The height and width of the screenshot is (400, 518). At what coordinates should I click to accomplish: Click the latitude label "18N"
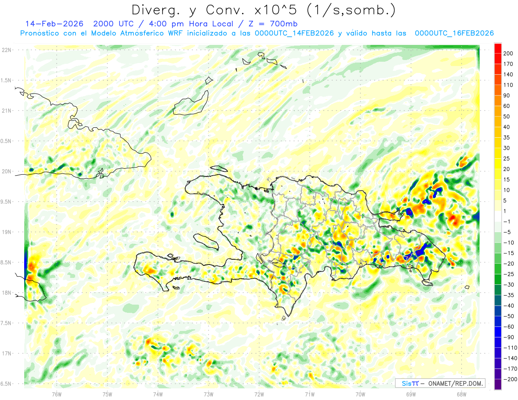[x=6, y=293]
